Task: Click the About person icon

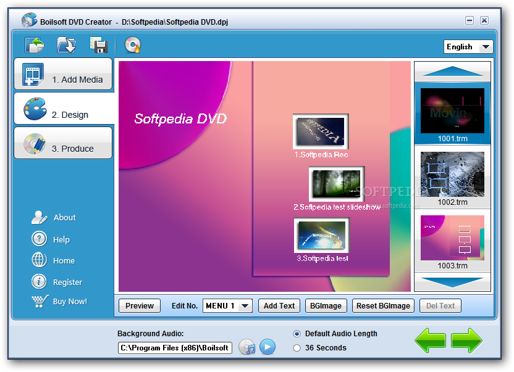Action: 40,217
